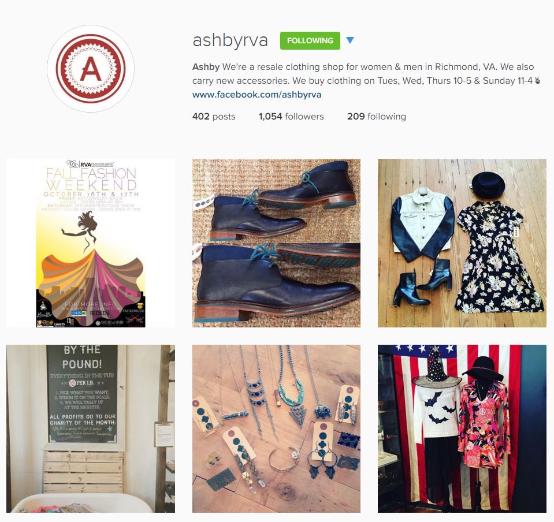554x522 pixels.
Task: Open the American flag mannequins post
Action: [462, 429]
